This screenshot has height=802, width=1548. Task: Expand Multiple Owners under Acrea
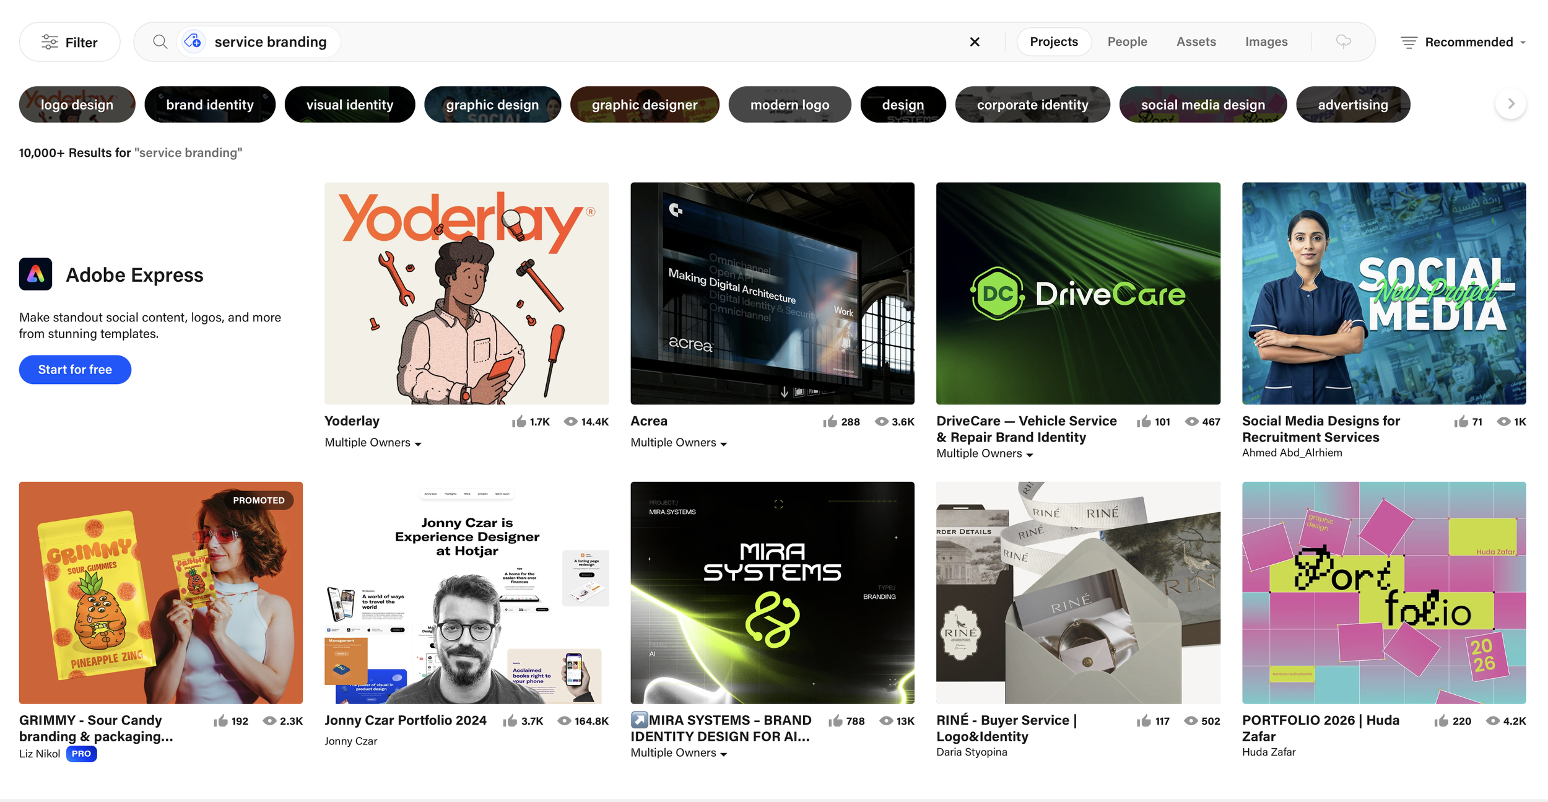click(679, 443)
